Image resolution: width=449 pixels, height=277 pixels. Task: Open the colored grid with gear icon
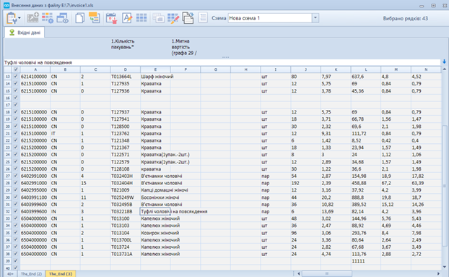(47, 18)
